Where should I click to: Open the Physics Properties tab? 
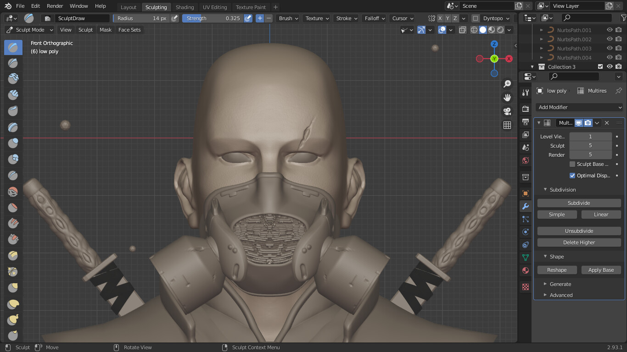click(x=525, y=231)
